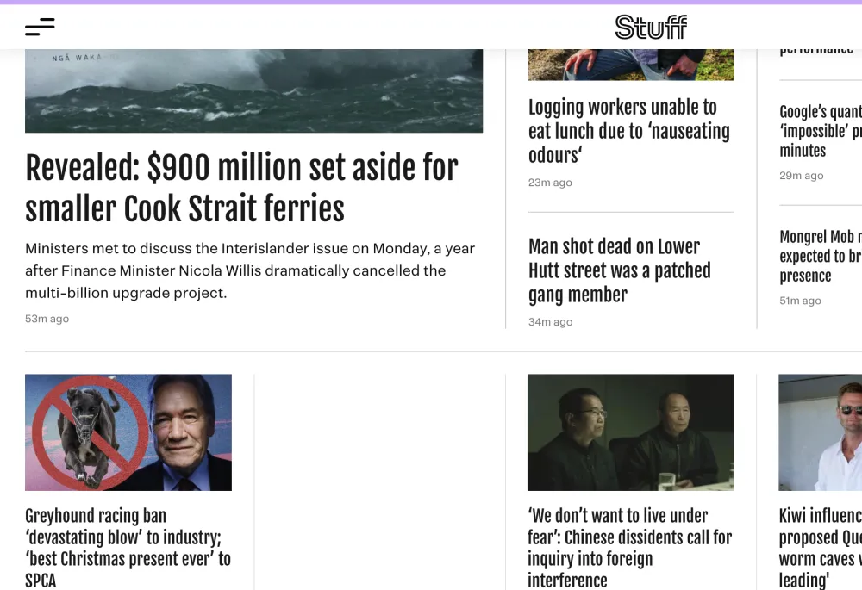This screenshot has height=590, width=862.
Task: Click the '23m ago' timestamp
Action: click(550, 183)
